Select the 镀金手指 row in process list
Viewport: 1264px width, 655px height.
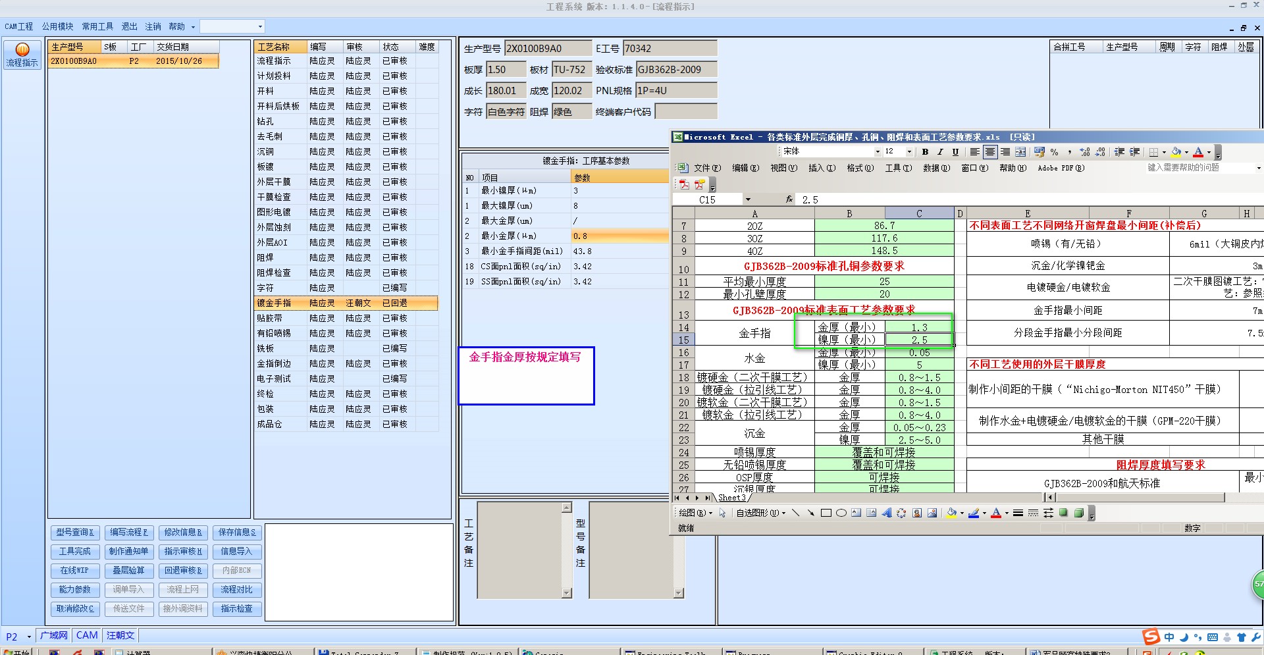pyautogui.click(x=274, y=303)
